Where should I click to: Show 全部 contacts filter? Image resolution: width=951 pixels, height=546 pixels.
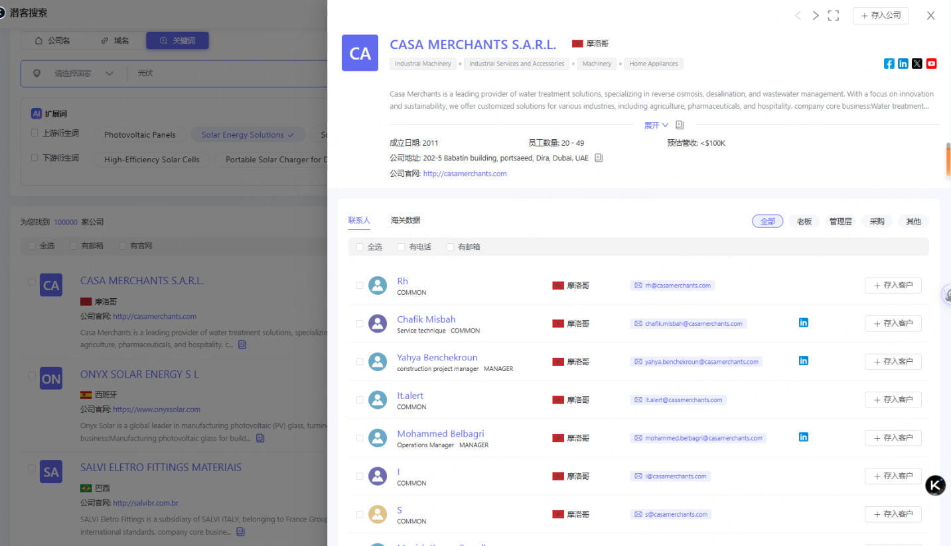(767, 221)
